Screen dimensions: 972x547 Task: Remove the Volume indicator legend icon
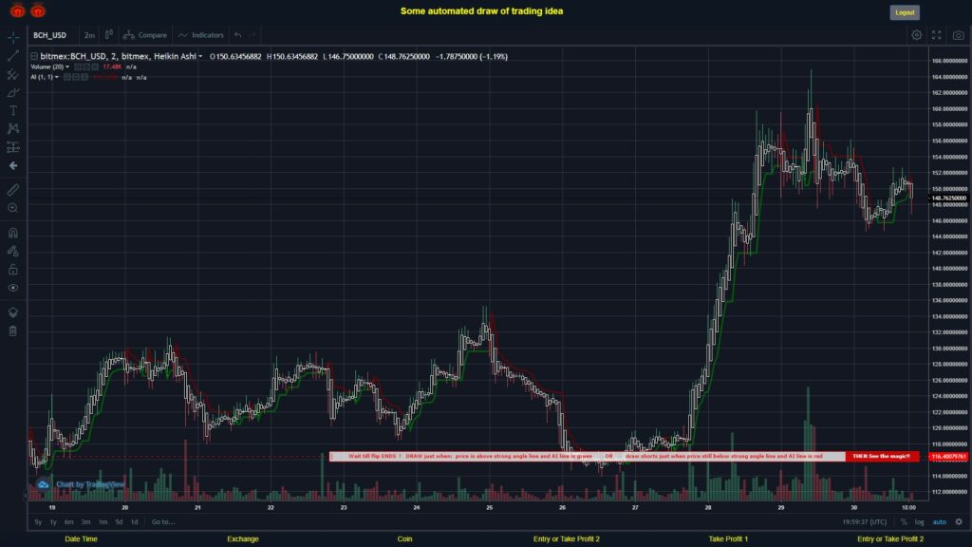point(95,67)
